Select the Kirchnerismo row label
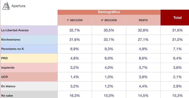 [29, 40]
